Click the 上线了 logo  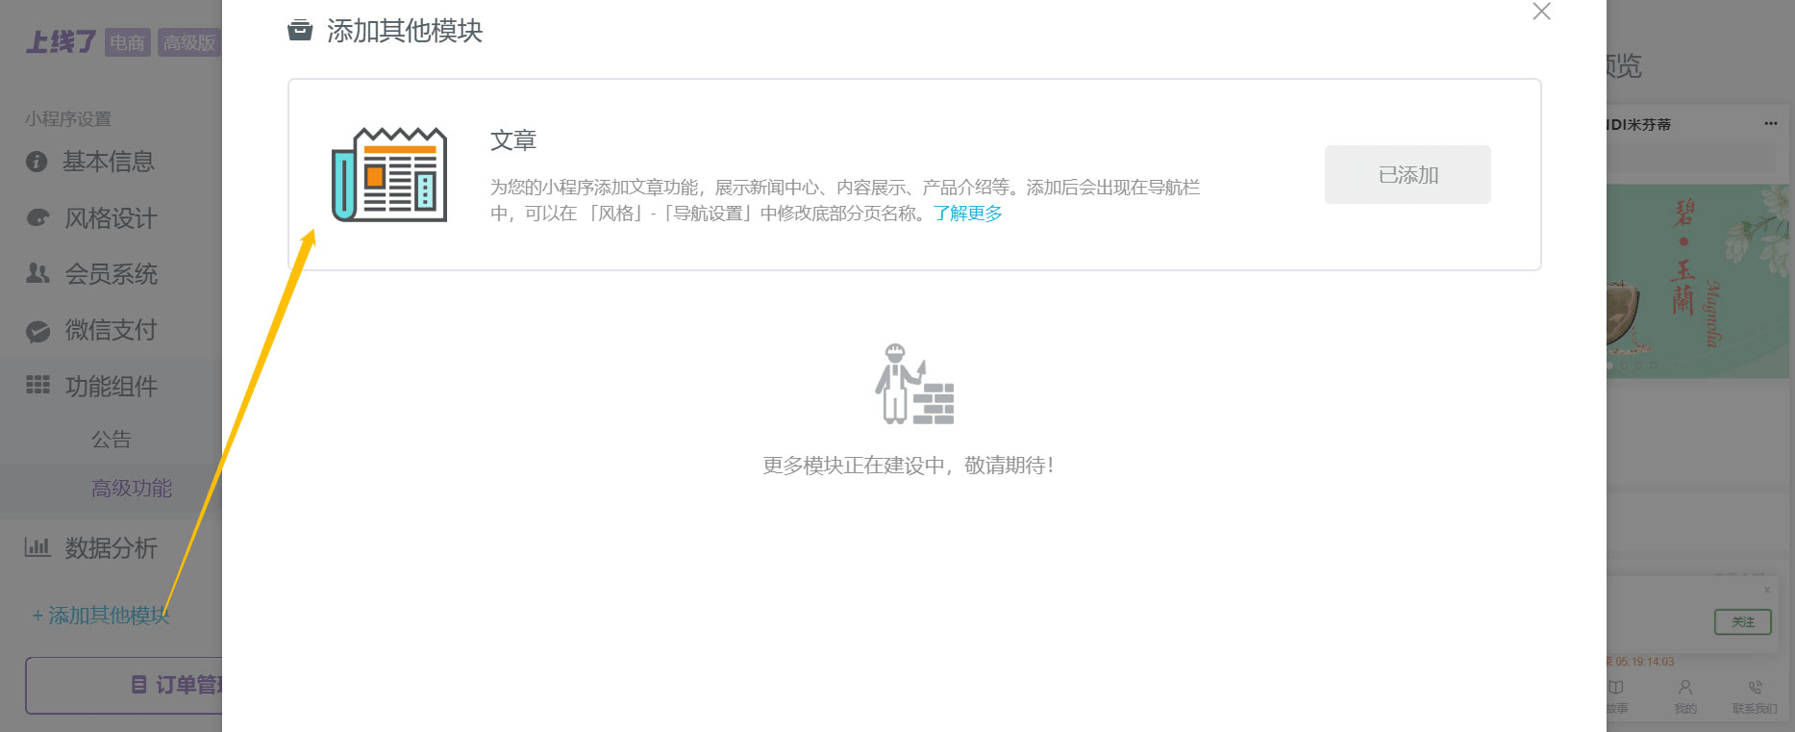[x=61, y=42]
